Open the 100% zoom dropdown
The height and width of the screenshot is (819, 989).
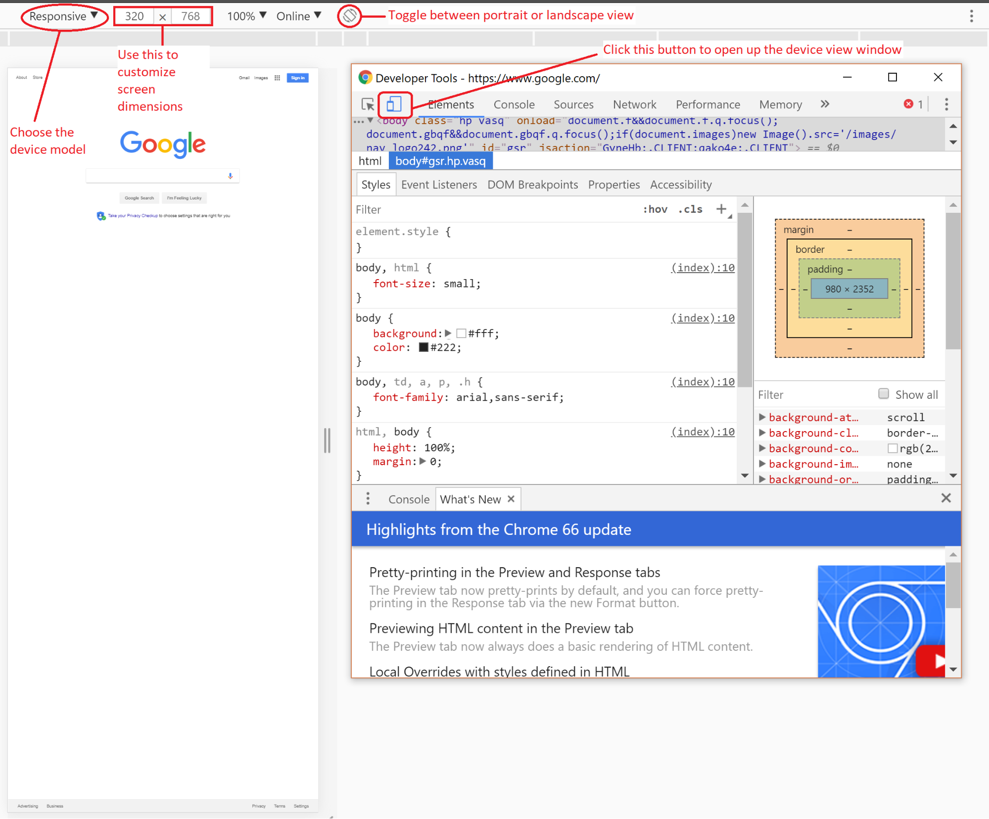click(x=246, y=16)
